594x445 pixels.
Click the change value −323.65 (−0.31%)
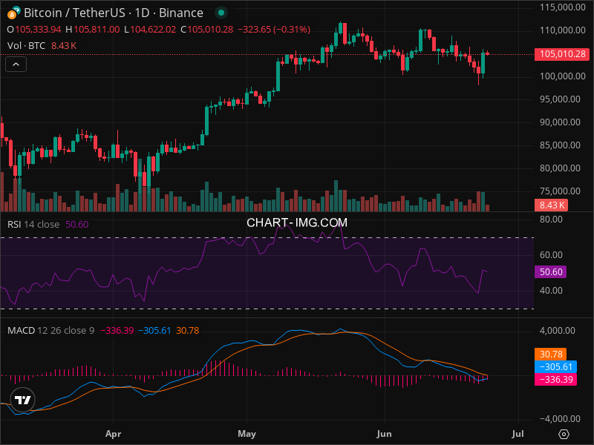point(274,30)
